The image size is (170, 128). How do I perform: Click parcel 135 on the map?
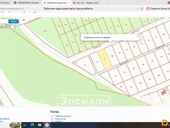point(140,83)
